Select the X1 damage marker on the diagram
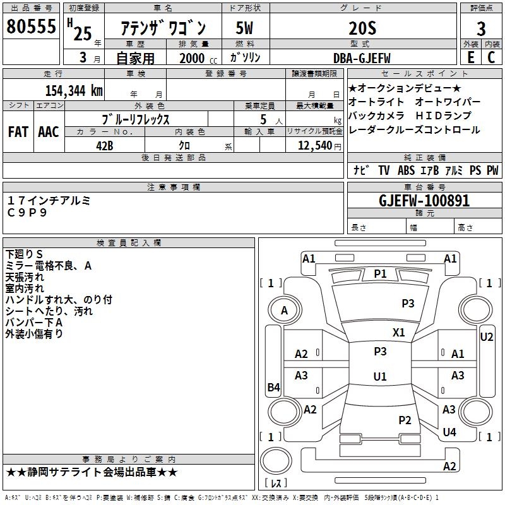505x505 pixels. tap(399, 332)
